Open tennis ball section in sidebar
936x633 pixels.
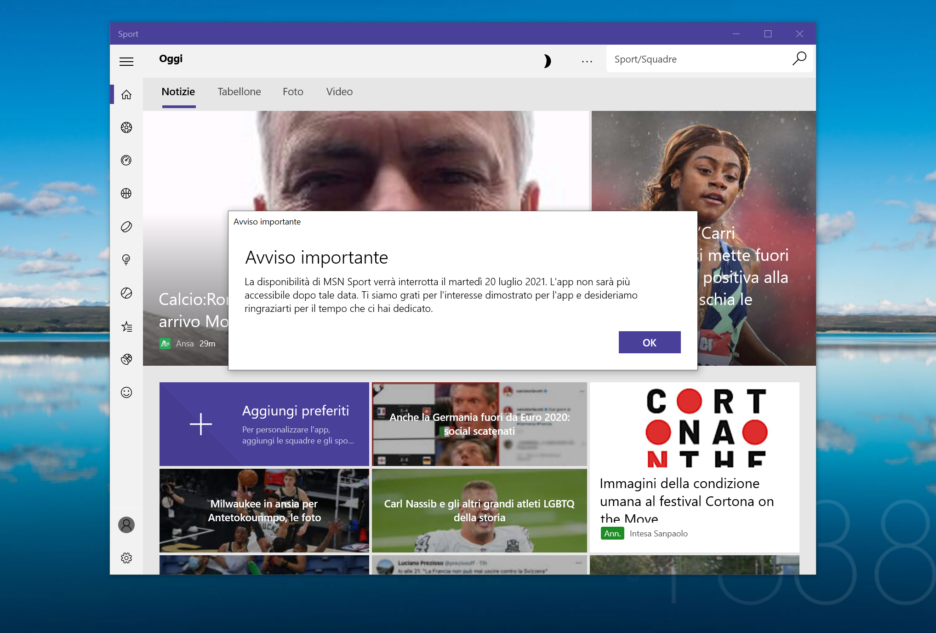(x=126, y=293)
